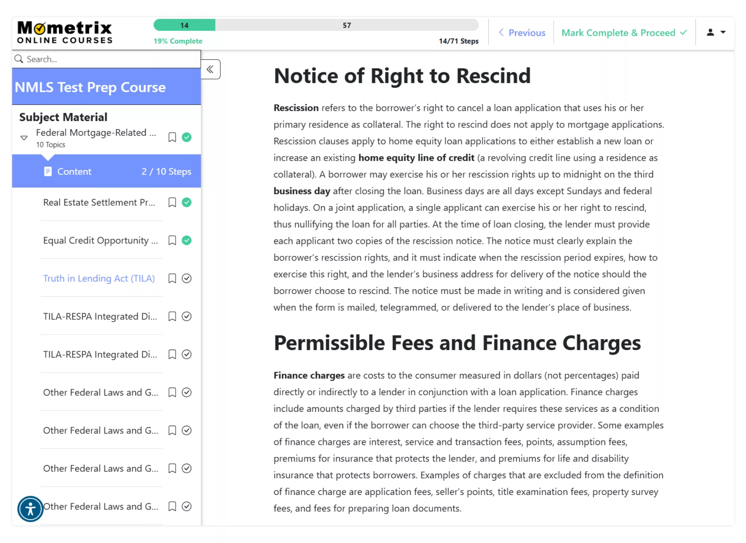746x543 pixels.
Task: Select the Equal Credit Opportunity topic
Action: (100, 241)
